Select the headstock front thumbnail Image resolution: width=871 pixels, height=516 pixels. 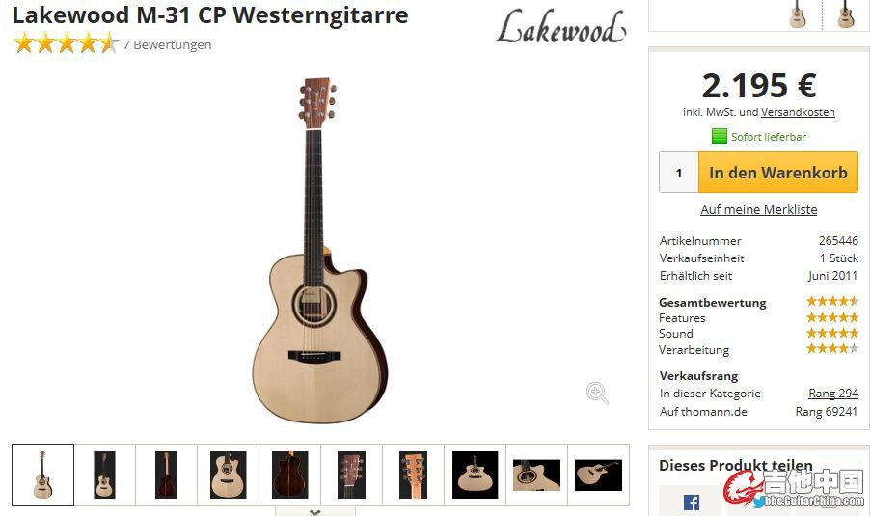352,475
